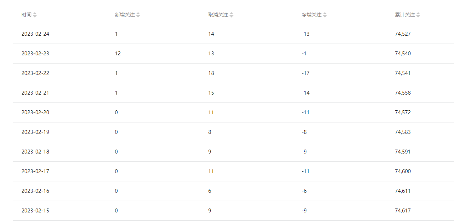Sort by the 时间 column sort icon
The width and height of the screenshot is (454, 221).
click(x=35, y=15)
